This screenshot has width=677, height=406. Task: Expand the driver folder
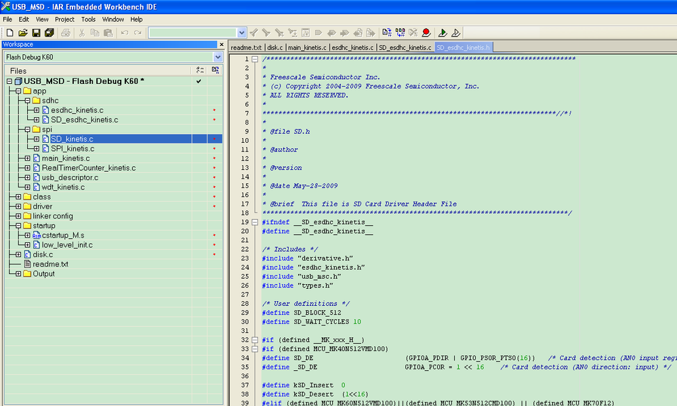click(18, 206)
